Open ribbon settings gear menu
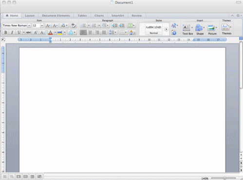243x180 pixels. [x=239, y=16]
